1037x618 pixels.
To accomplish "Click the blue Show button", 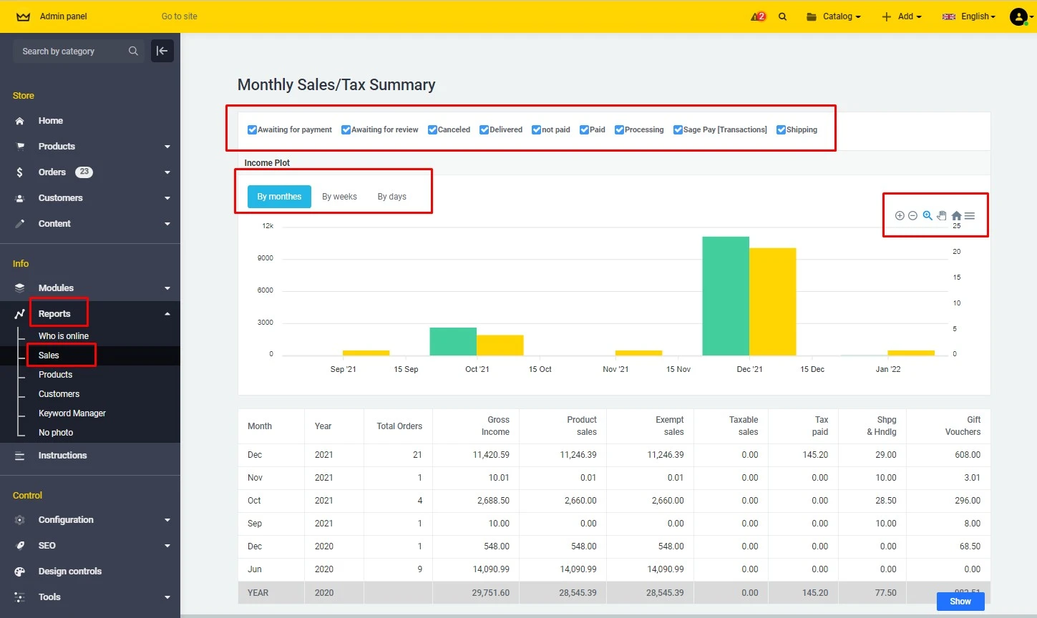I will coord(960,601).
